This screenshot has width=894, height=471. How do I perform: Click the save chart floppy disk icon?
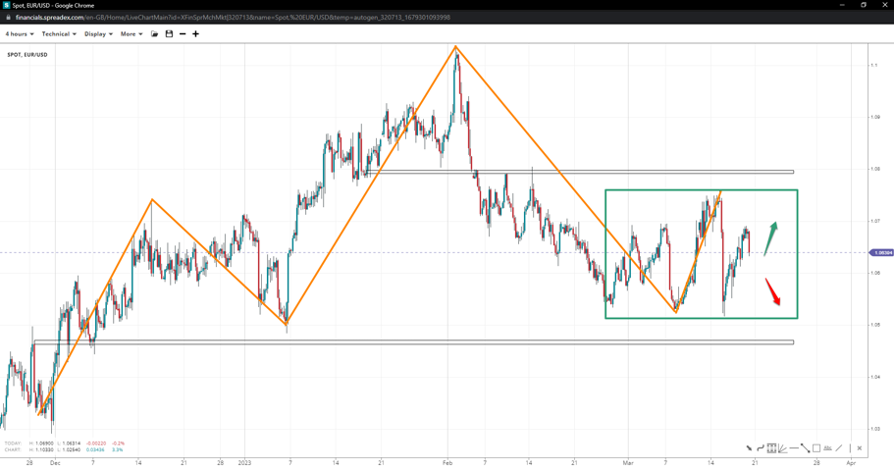pos(169,34)
